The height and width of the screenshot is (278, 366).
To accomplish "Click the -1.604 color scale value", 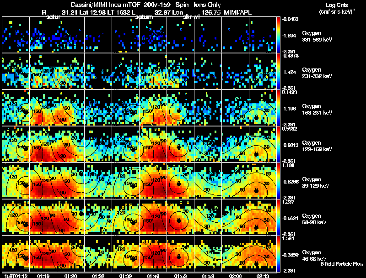I will point(289,36).
